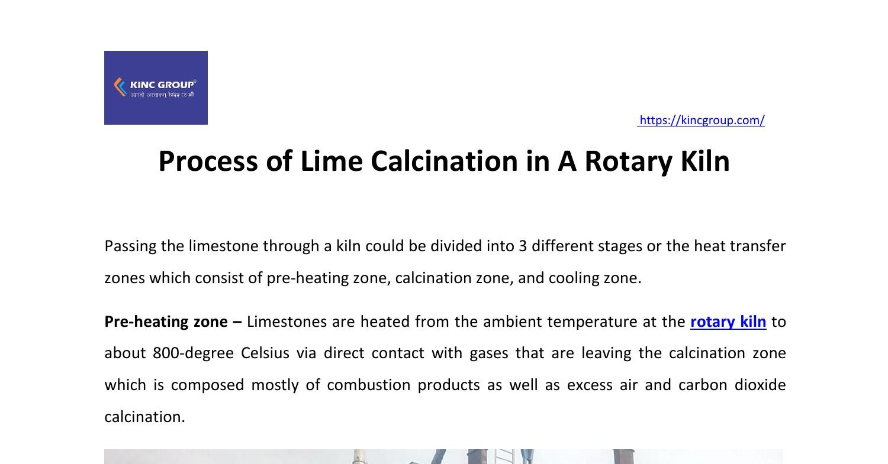Image resolution: width=888 pixels, height=464 pixels.
Task: Click the orange chevron in the logo
Action: [x=120, y=87]
